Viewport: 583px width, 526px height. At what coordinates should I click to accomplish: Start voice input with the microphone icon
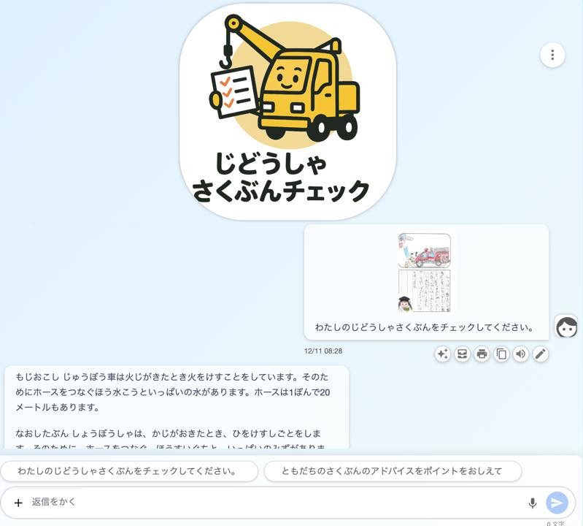(x=533, y=503)
